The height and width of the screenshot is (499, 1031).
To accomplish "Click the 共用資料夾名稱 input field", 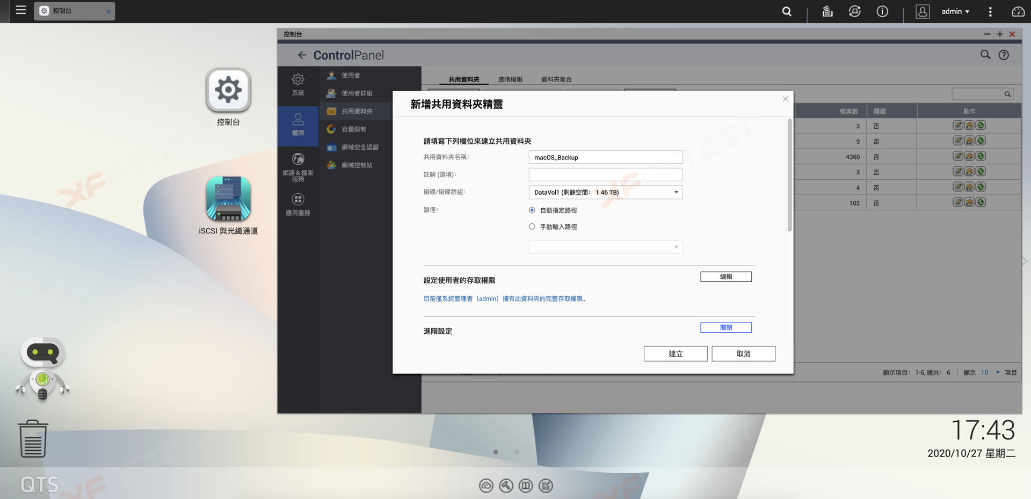I will (x=606, y=157).
